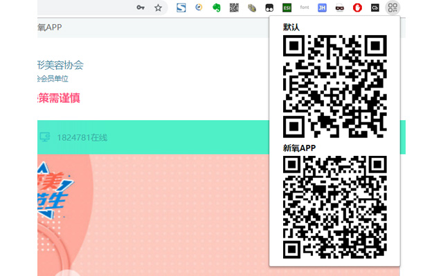This screenshot has width=443, height=276.
Task: Open the black glasses-face extension icon
Action: click(269, 8)
